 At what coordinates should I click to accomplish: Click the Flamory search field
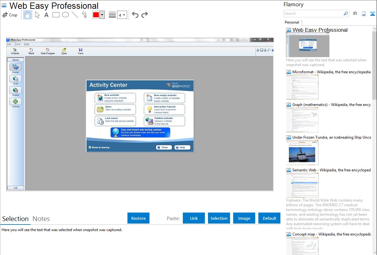point(313,14)
